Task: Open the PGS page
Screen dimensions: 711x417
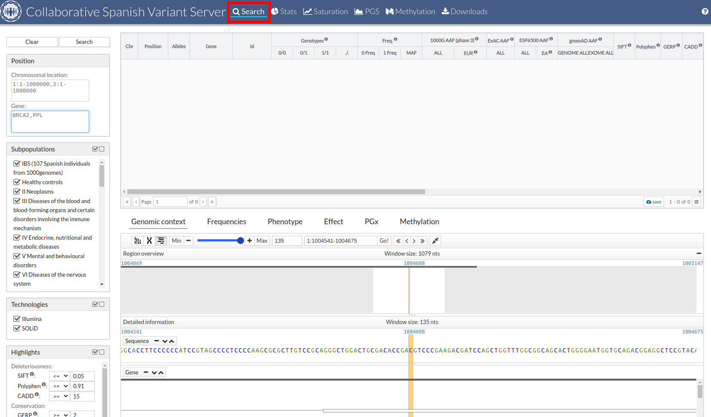Action: coord(367,12)
